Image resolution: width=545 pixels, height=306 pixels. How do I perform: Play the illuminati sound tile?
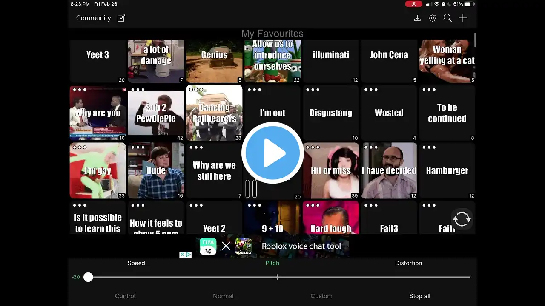(331, 61)
